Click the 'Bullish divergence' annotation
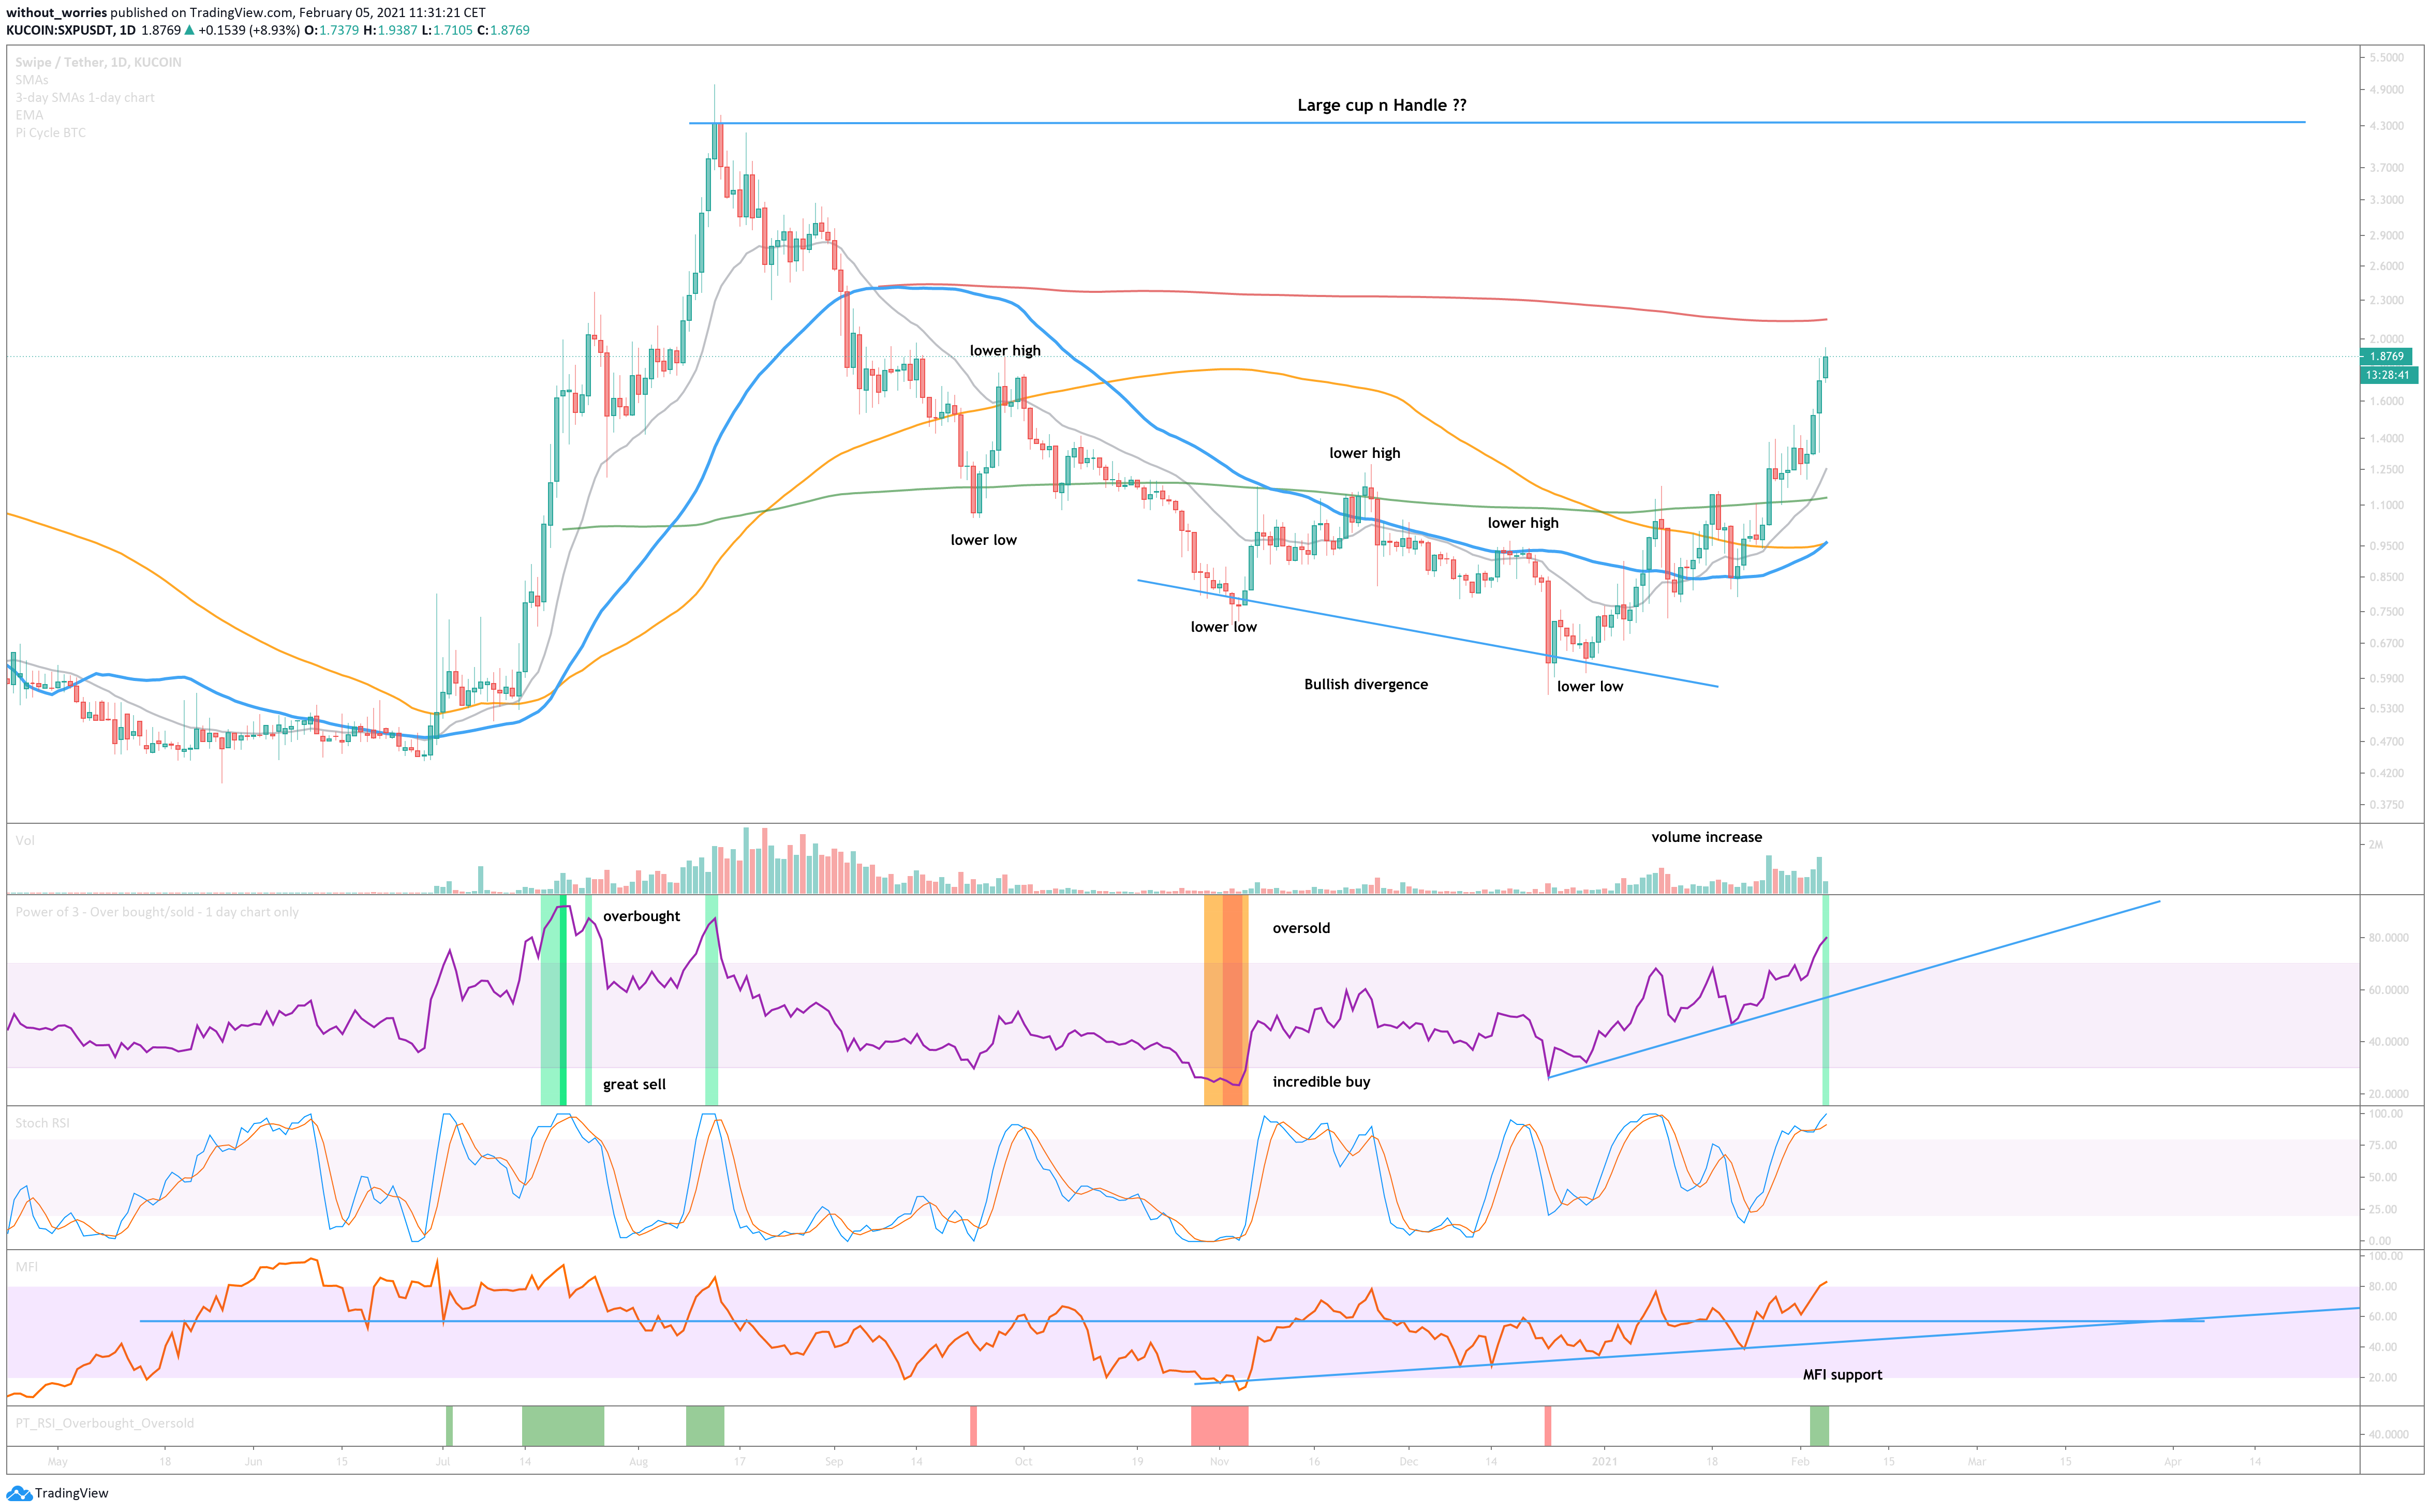The height and width of the screenshot is (1512, 2431). (1366, 684)
